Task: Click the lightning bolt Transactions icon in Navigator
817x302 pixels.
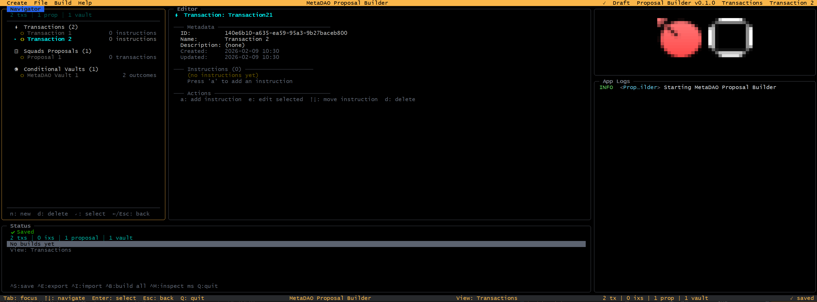Action: [16, 27]
